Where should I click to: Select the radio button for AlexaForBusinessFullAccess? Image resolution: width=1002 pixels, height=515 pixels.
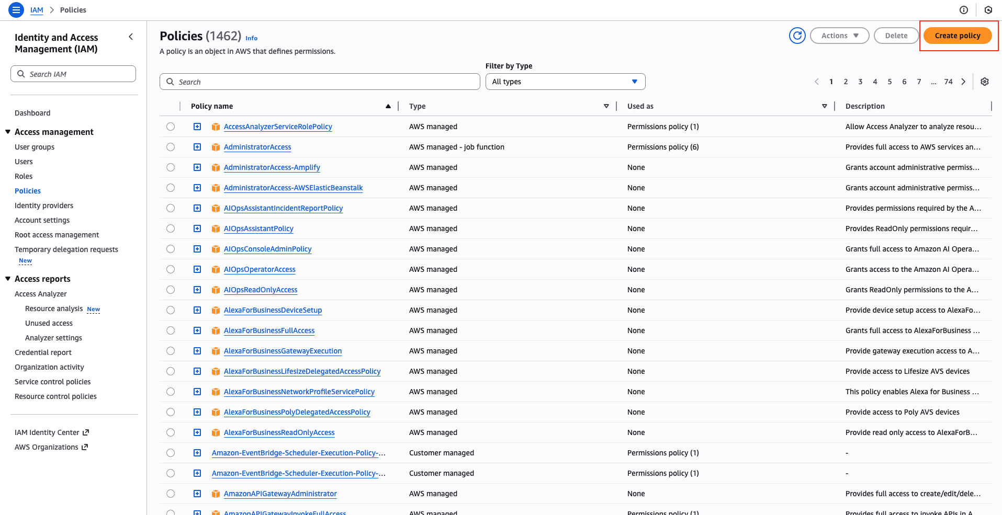pos(171,330)
